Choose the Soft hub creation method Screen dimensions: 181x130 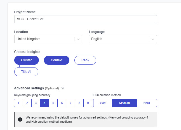click(x=103, y=103)
